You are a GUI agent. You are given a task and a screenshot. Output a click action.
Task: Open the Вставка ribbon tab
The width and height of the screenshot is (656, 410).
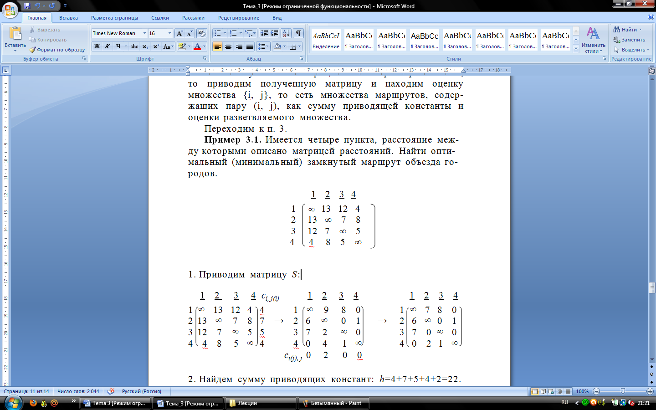pyautogui.click(x=68, y=18)
